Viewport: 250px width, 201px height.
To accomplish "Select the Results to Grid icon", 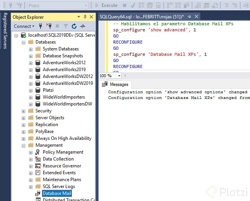I will 206,5.
